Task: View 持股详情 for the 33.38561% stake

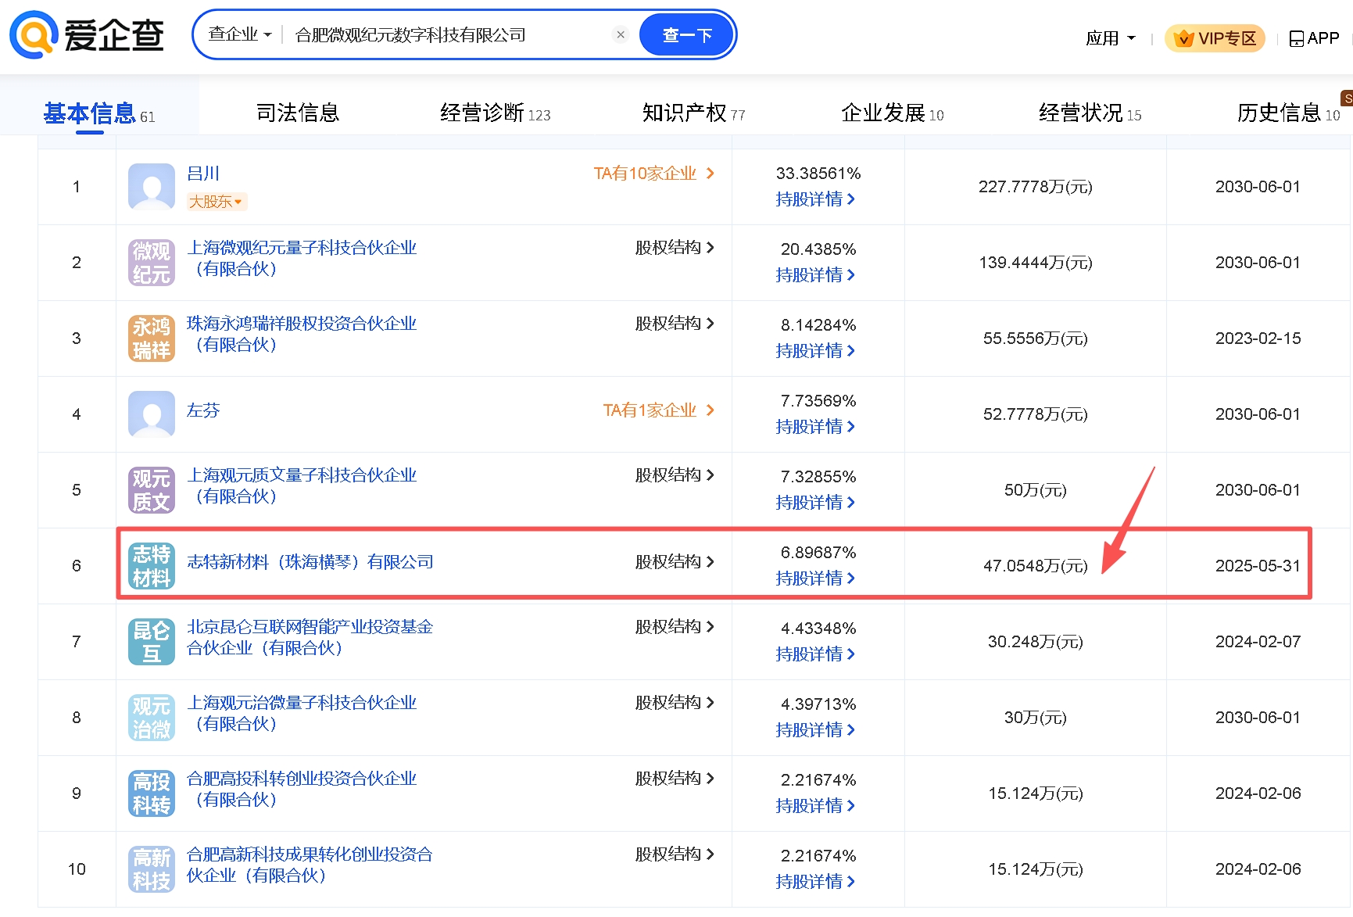Action: click(x=815, y=199)
